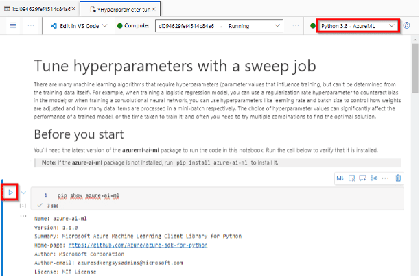Click the vertical scrollbar thumb
Screen dimensions: 420x277
click(x=415, y=69)
